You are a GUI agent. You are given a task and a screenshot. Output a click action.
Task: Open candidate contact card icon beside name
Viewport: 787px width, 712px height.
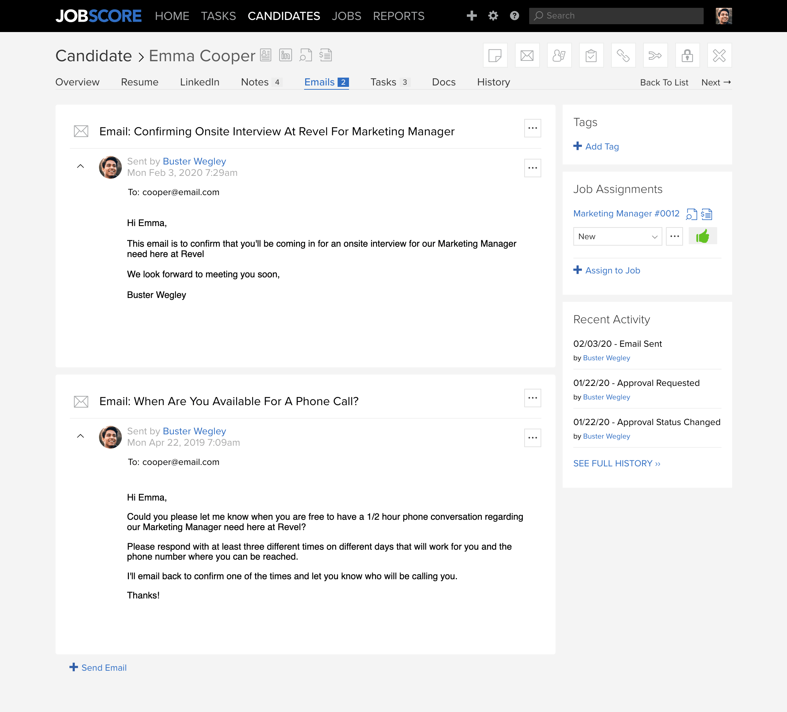click(x=265, y=55)
